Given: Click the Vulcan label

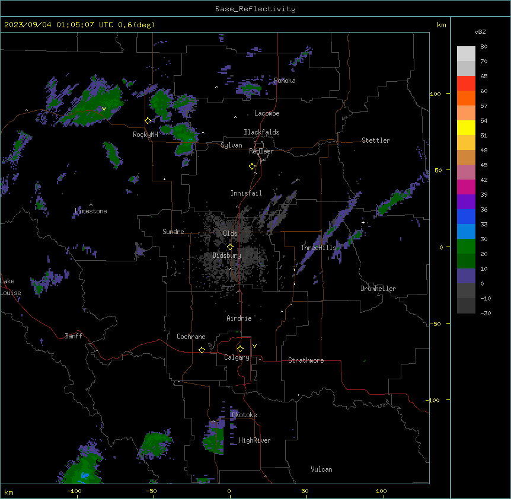Looking at the screenshot, I should click(x=321, y=469).
